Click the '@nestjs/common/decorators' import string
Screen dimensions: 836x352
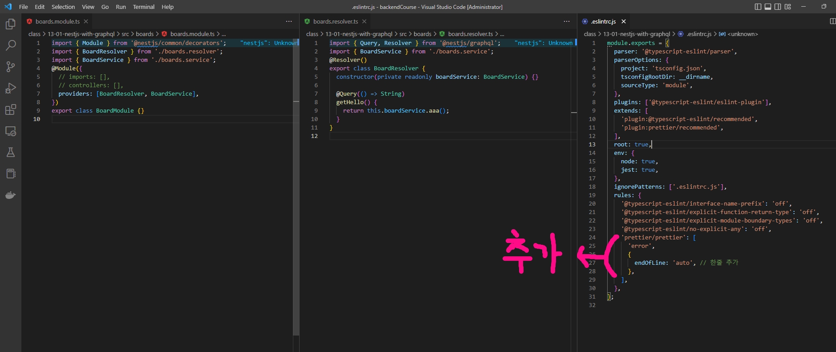pos(177,43)
